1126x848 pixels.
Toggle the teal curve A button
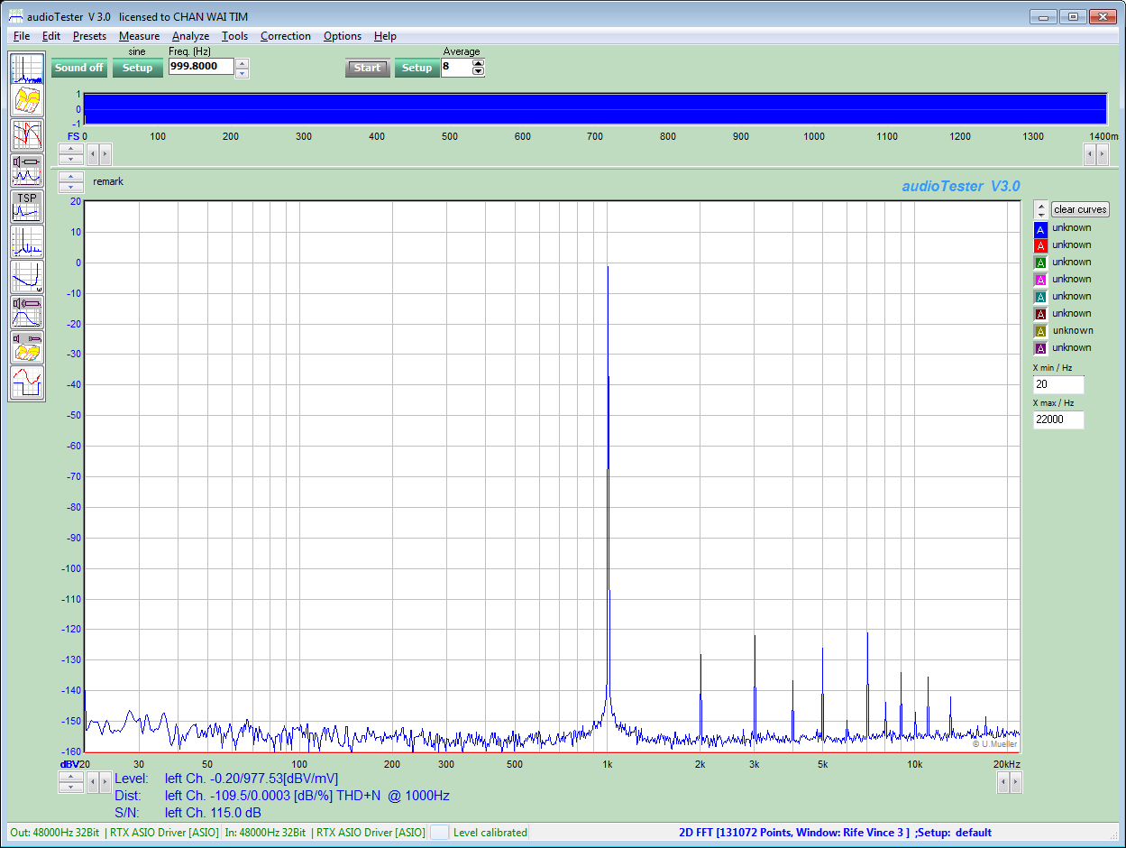[x=1040, y=297]
